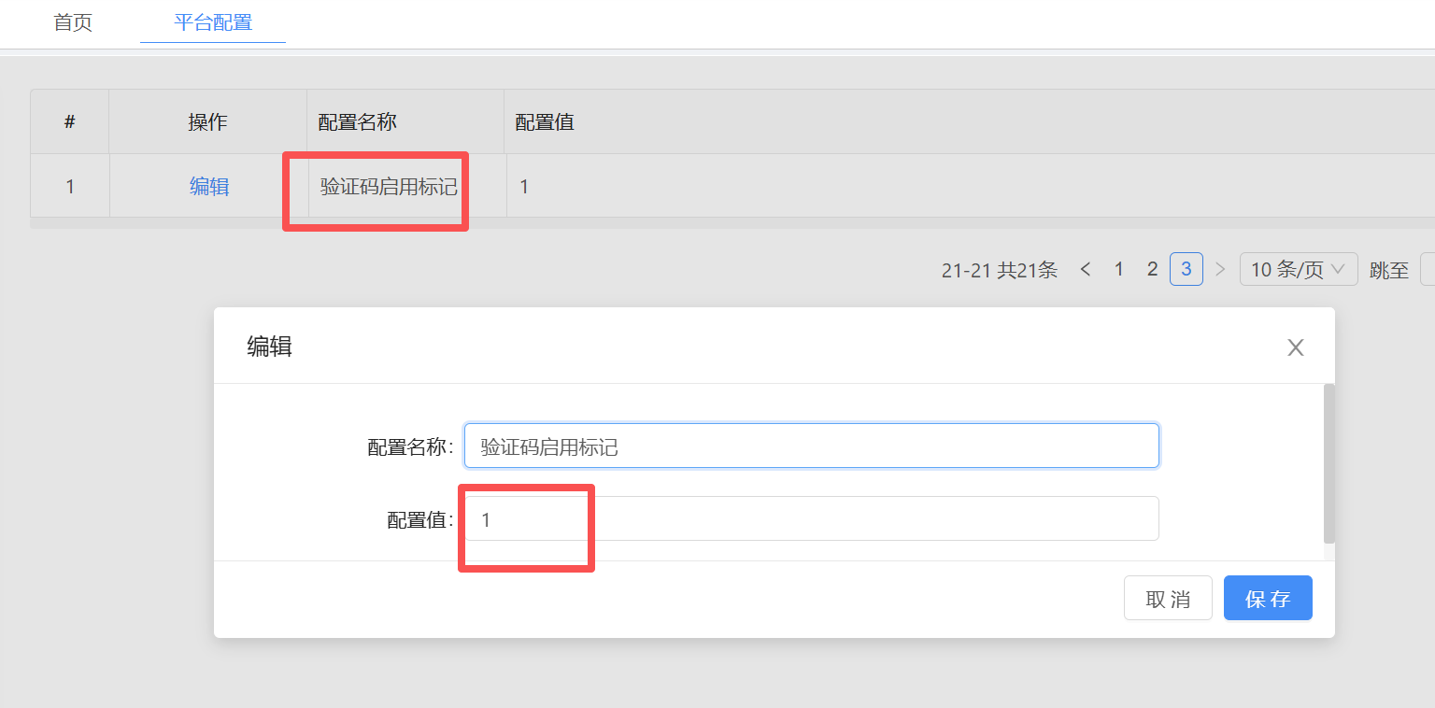This screenshot has height=708, width=1435.
Task: Close the 编辑 dialog with the X icon
Action: tap(1296, 347)
